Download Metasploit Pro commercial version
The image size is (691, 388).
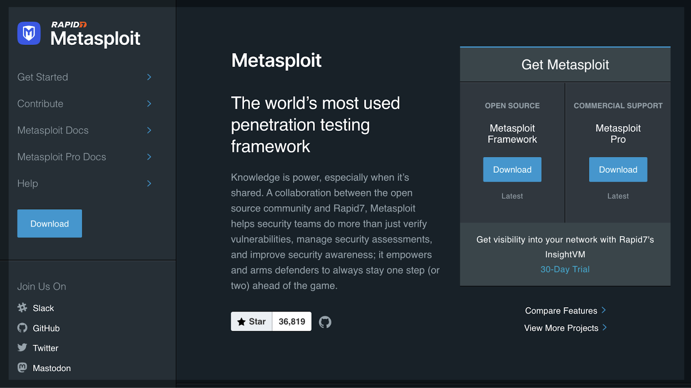(618, 170)
